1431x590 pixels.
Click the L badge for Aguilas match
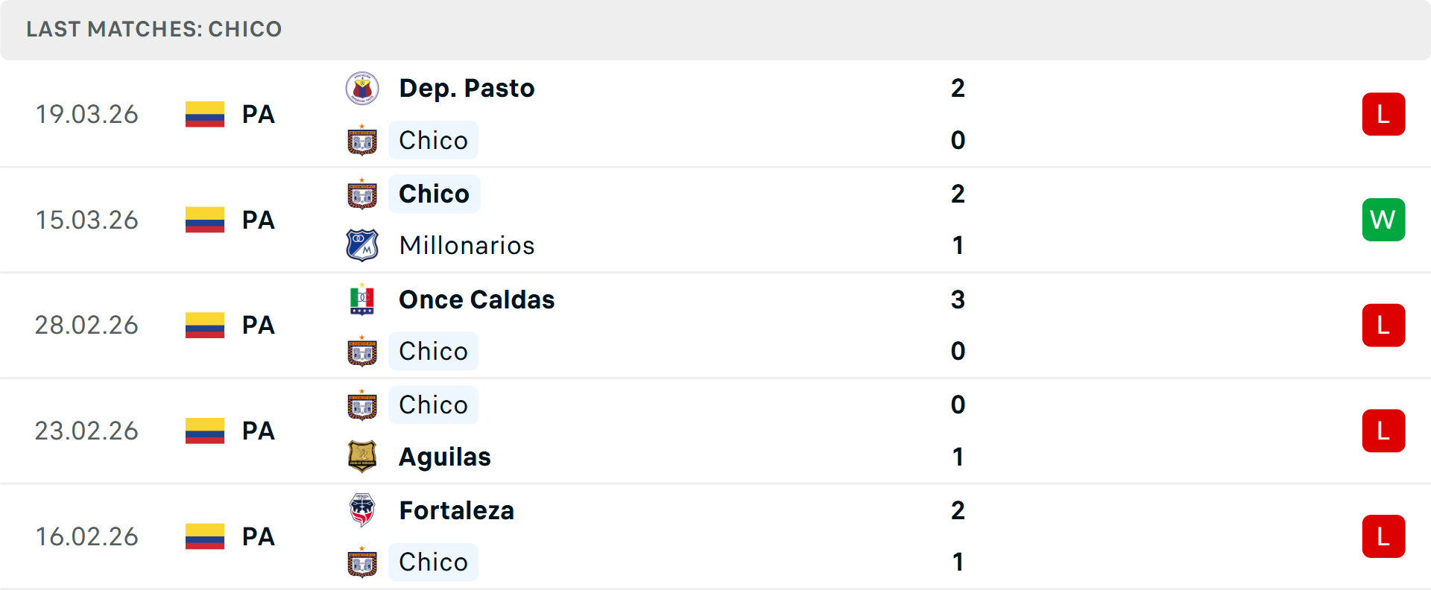pos(1383,431)
